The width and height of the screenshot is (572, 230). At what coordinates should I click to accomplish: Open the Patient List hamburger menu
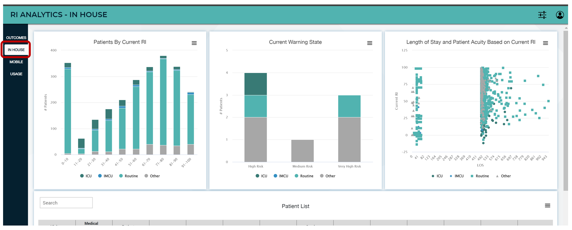(547, 206)
